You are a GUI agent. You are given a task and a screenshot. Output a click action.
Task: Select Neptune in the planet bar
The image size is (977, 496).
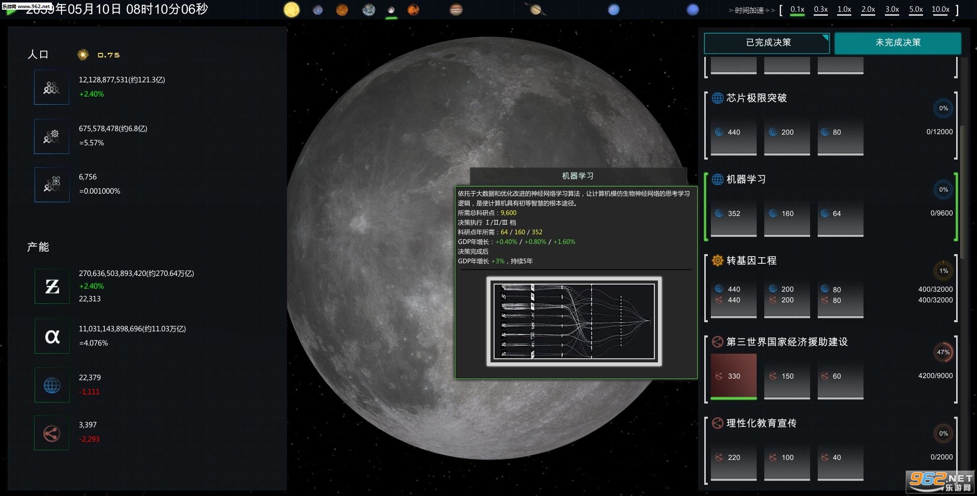click(693, 10)
